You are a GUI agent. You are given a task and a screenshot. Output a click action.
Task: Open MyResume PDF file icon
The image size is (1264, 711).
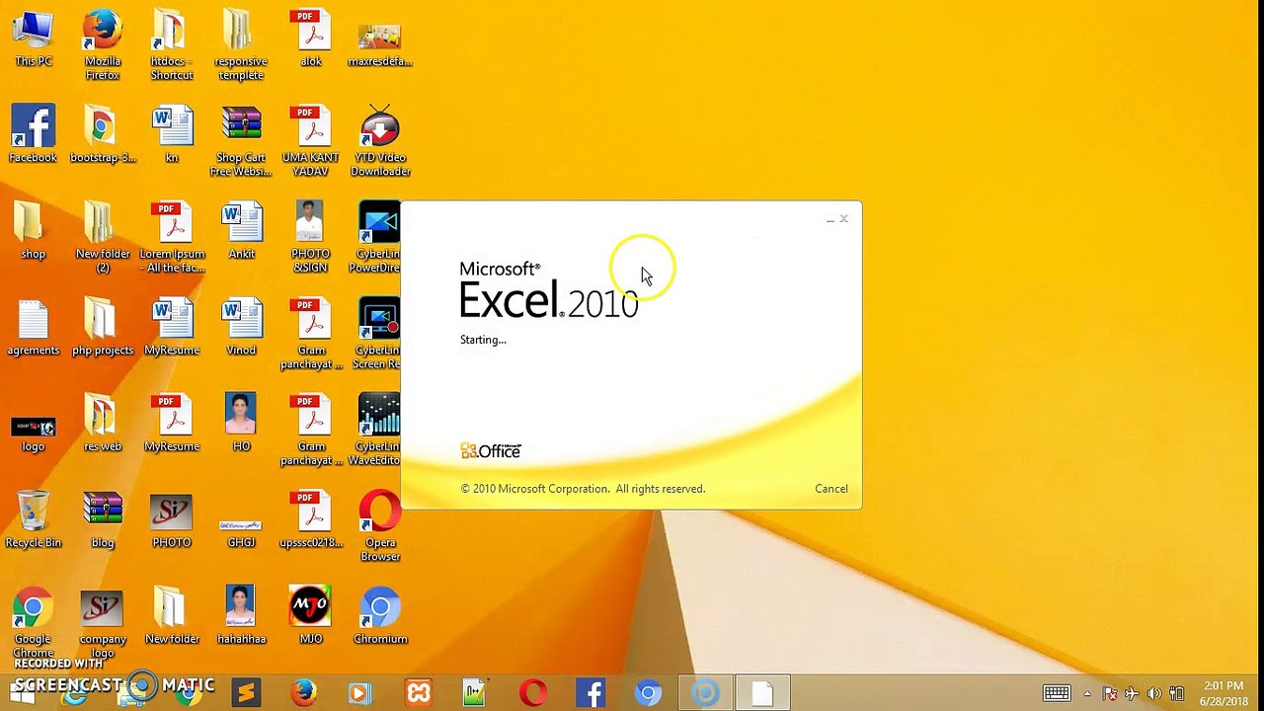(172, 425)
